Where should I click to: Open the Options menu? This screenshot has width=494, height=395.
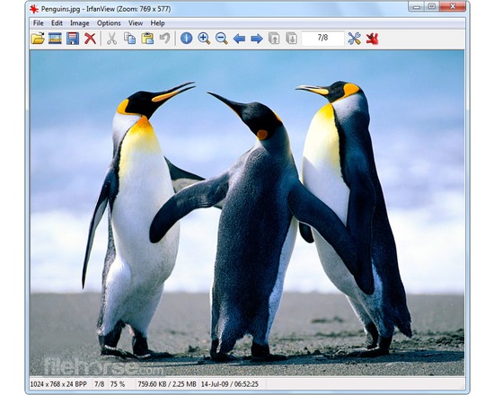pyautogui.click(x=109, y=23)
